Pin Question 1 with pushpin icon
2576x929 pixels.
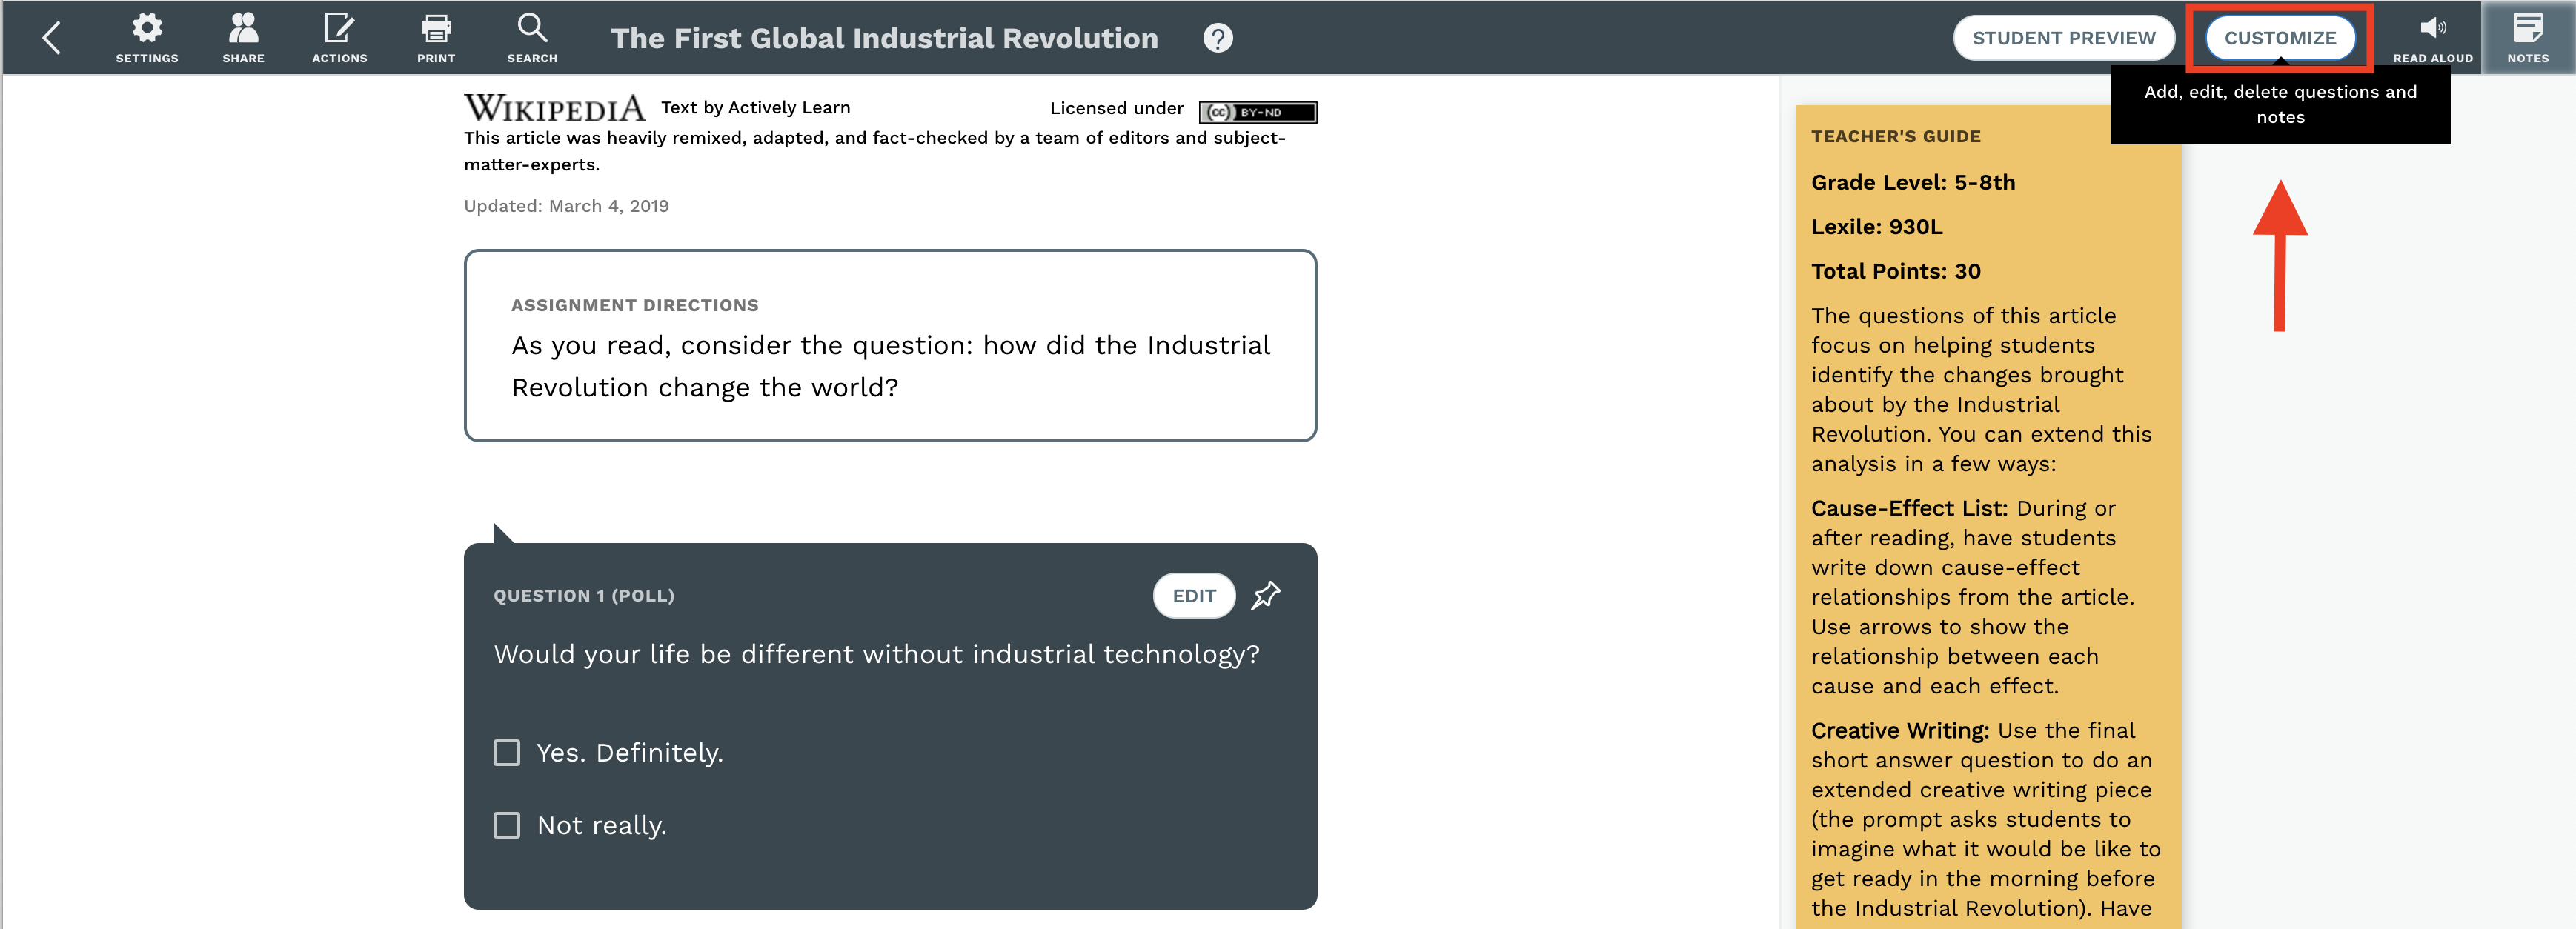point(1266,595)
